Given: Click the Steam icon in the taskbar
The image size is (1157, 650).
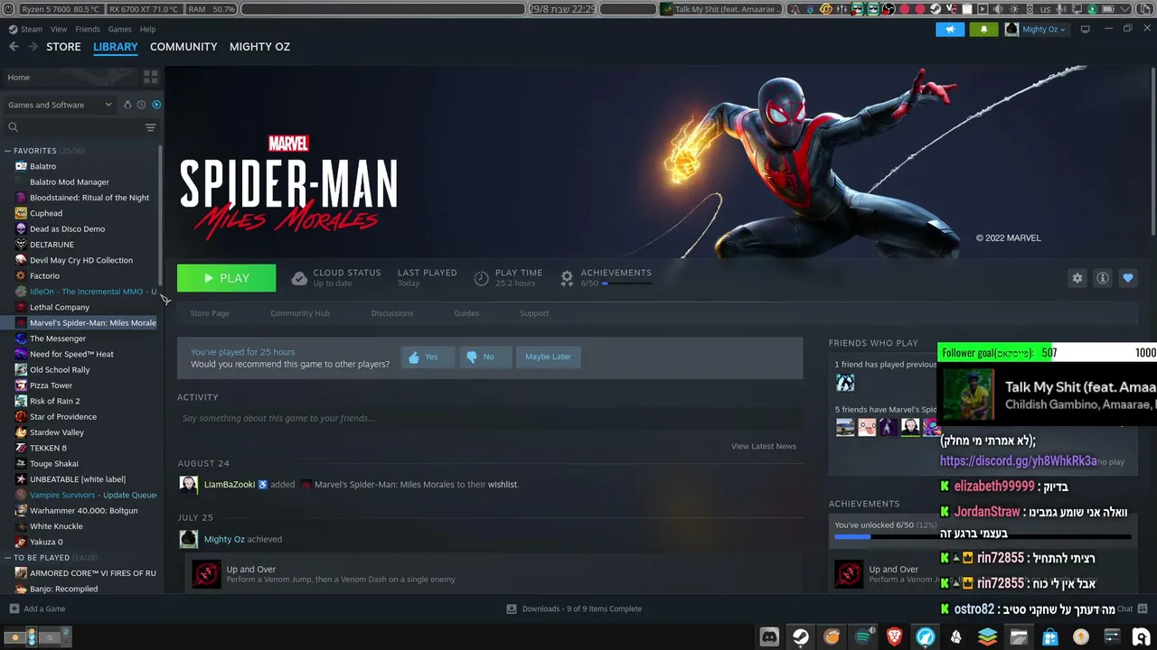Looking at the screenshot, I should pos(801,636).
